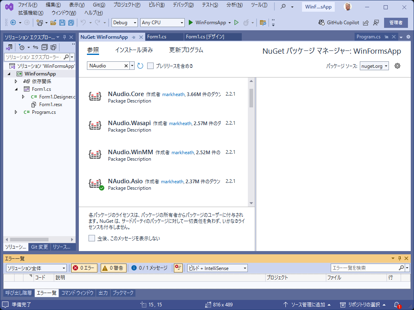Collapse the Form1.cs tree node

[x=16, y=89]
